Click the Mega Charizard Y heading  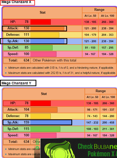click(16, 83)
